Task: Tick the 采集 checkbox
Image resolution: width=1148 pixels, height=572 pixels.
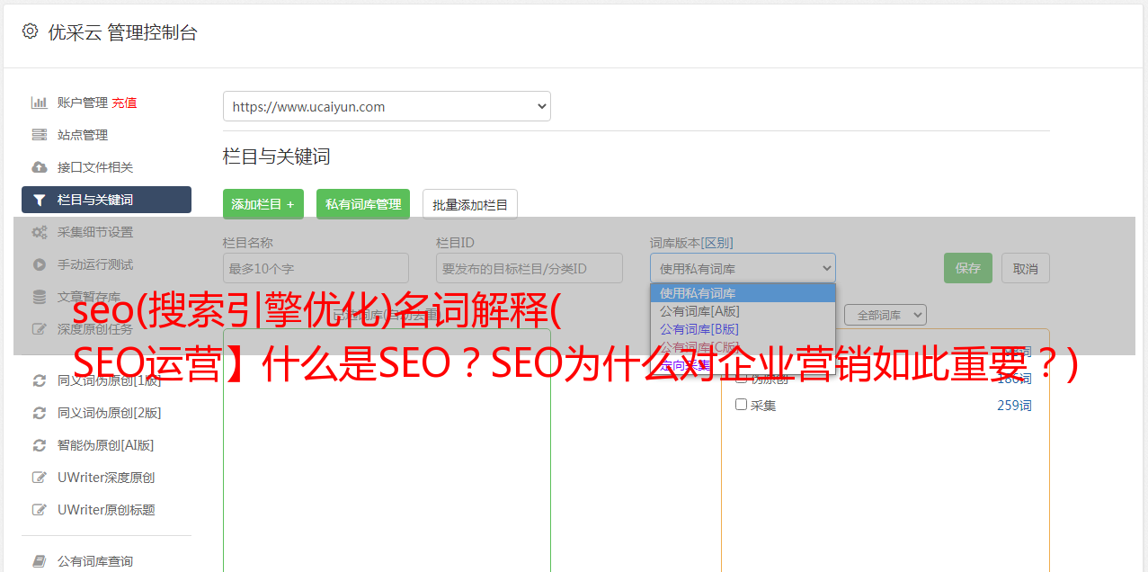Action: (742, 405)
